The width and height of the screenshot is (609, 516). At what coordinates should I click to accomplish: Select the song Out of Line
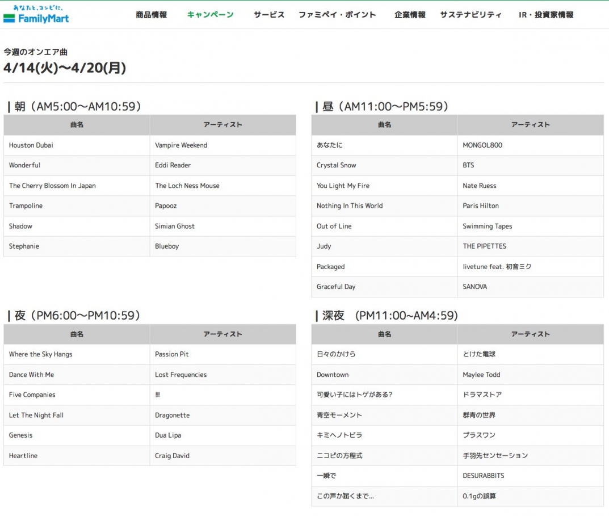(x=334, y=226)
